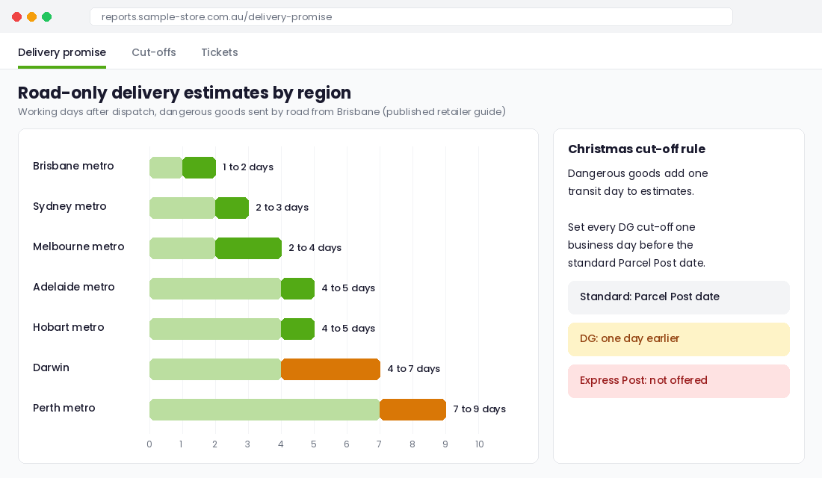Click the '2 to 4 days' value
The height and width of the screenshot is (478, 822).
coord(315,248)
